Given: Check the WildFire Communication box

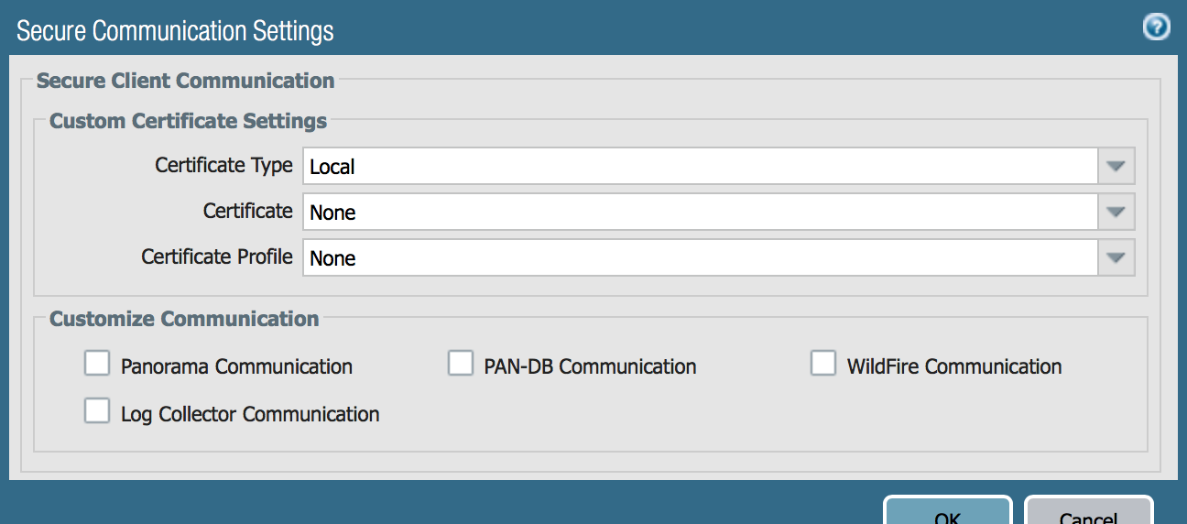Looking at the screenshot, I should [x=822, y=364].
